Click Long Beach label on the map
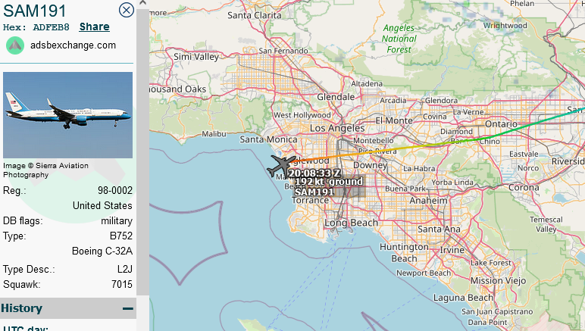The height and width of the screenshot is (331, 585). coord(351,223)
